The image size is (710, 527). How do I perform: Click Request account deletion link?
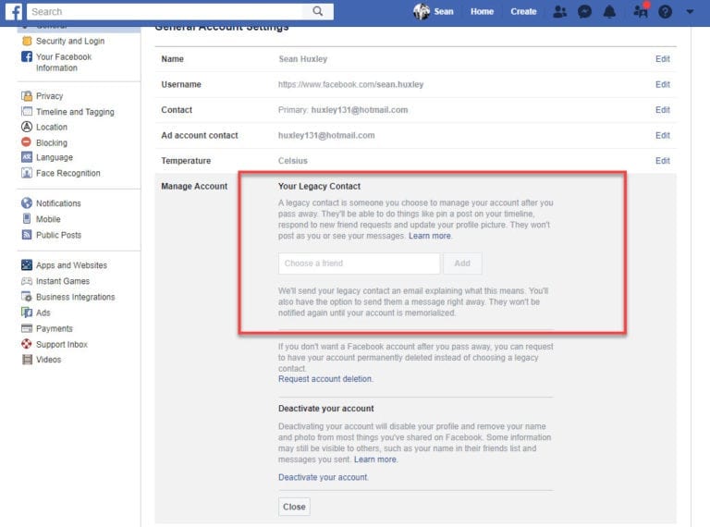[325, 379]
